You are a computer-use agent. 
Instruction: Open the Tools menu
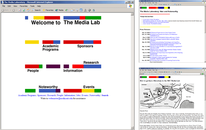tap(32, 6)
